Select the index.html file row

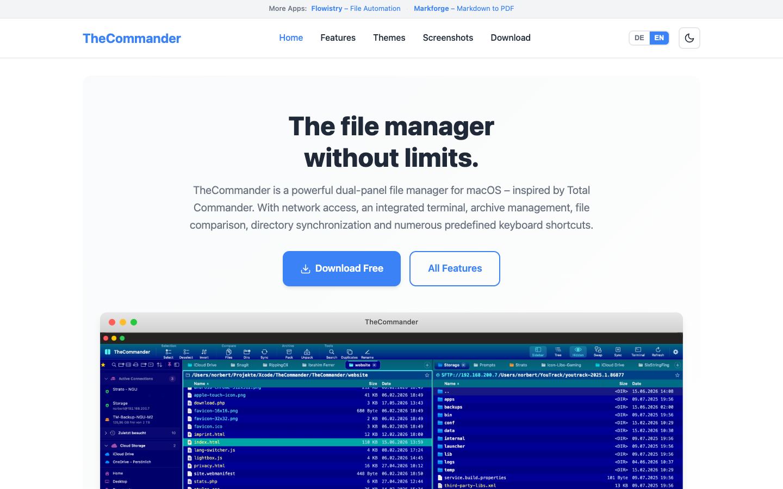click(x=308, y=442)
